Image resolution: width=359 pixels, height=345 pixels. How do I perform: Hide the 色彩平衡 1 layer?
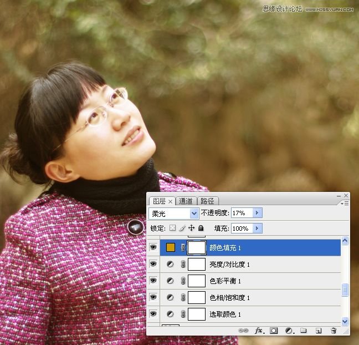[153, 281]
